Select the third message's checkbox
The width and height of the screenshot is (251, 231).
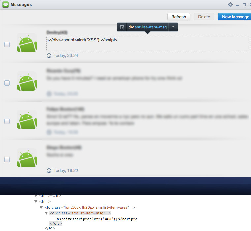click(x=7, y=121)
